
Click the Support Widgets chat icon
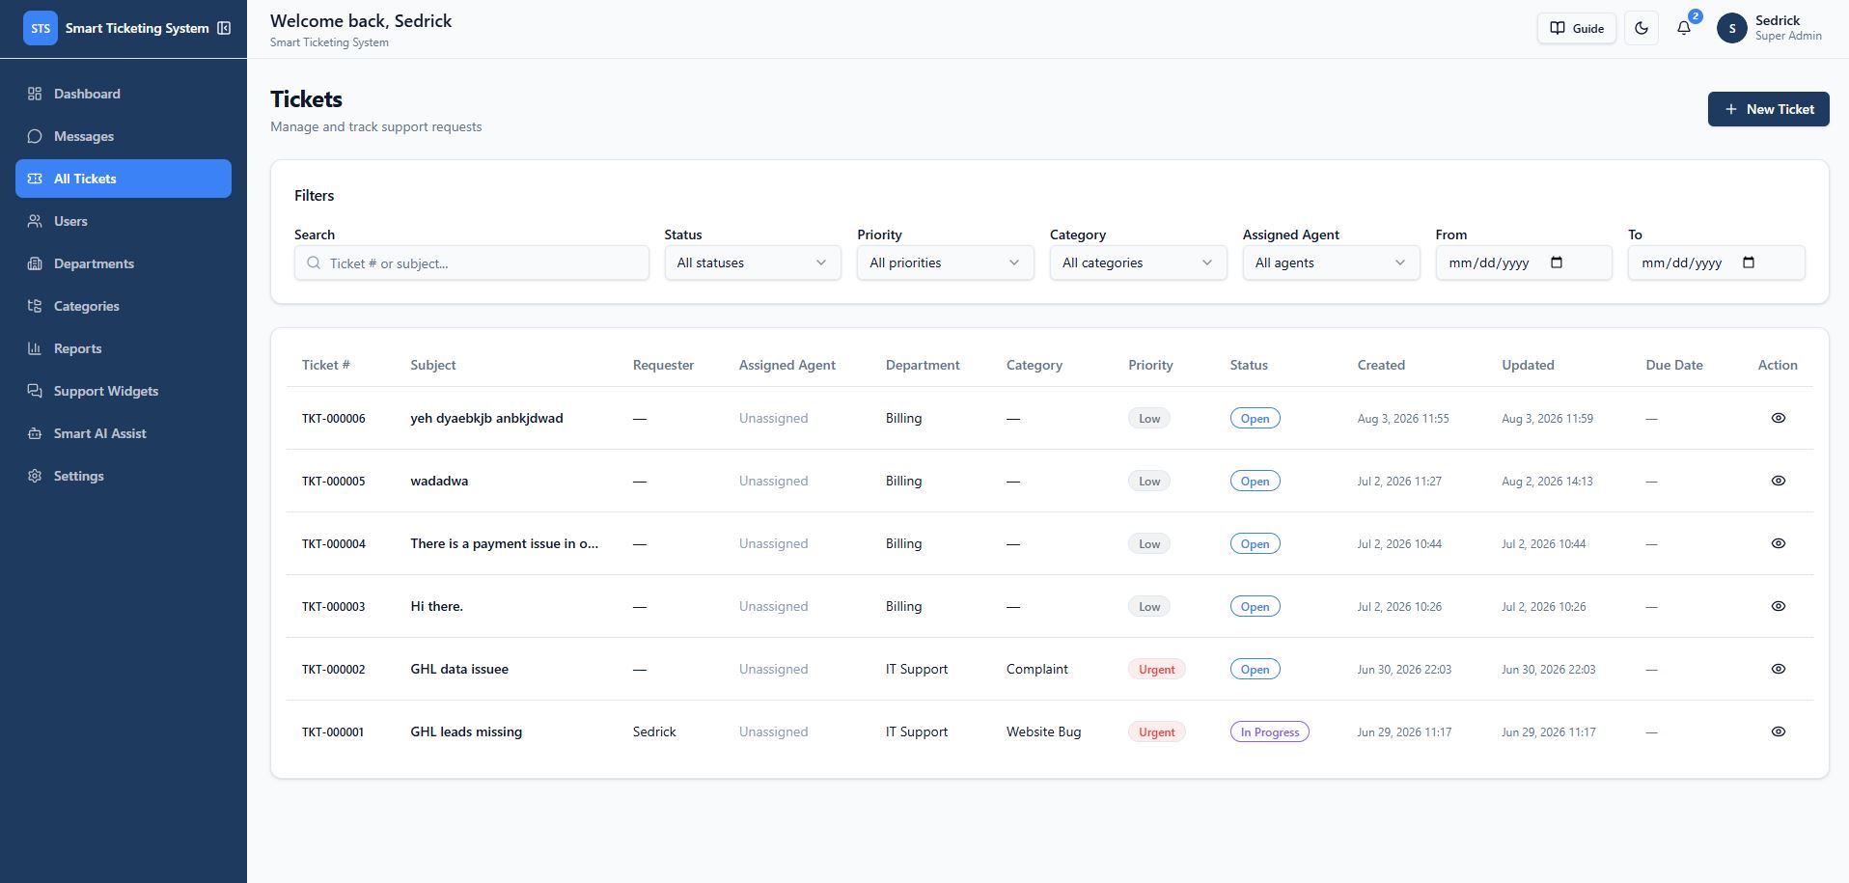(x=35, y=391)
